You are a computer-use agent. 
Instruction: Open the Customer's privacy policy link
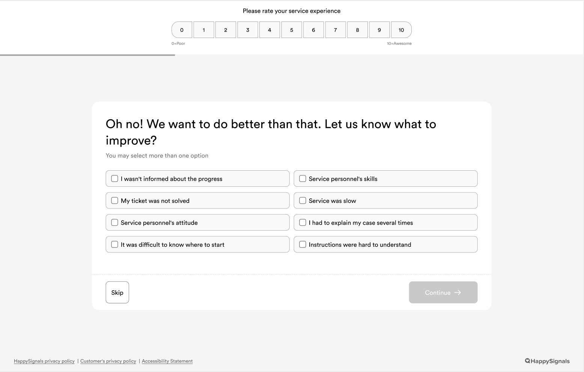(x=108, y=361)
